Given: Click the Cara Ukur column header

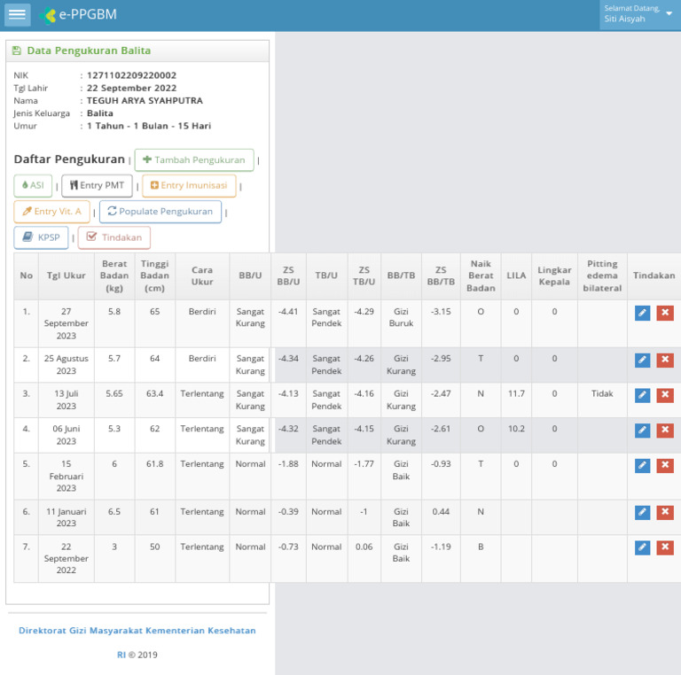Looking at the screenshot, I should 202,275.
